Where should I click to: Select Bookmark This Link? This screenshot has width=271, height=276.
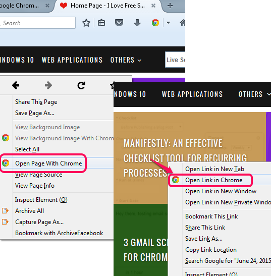click(211, 216)
